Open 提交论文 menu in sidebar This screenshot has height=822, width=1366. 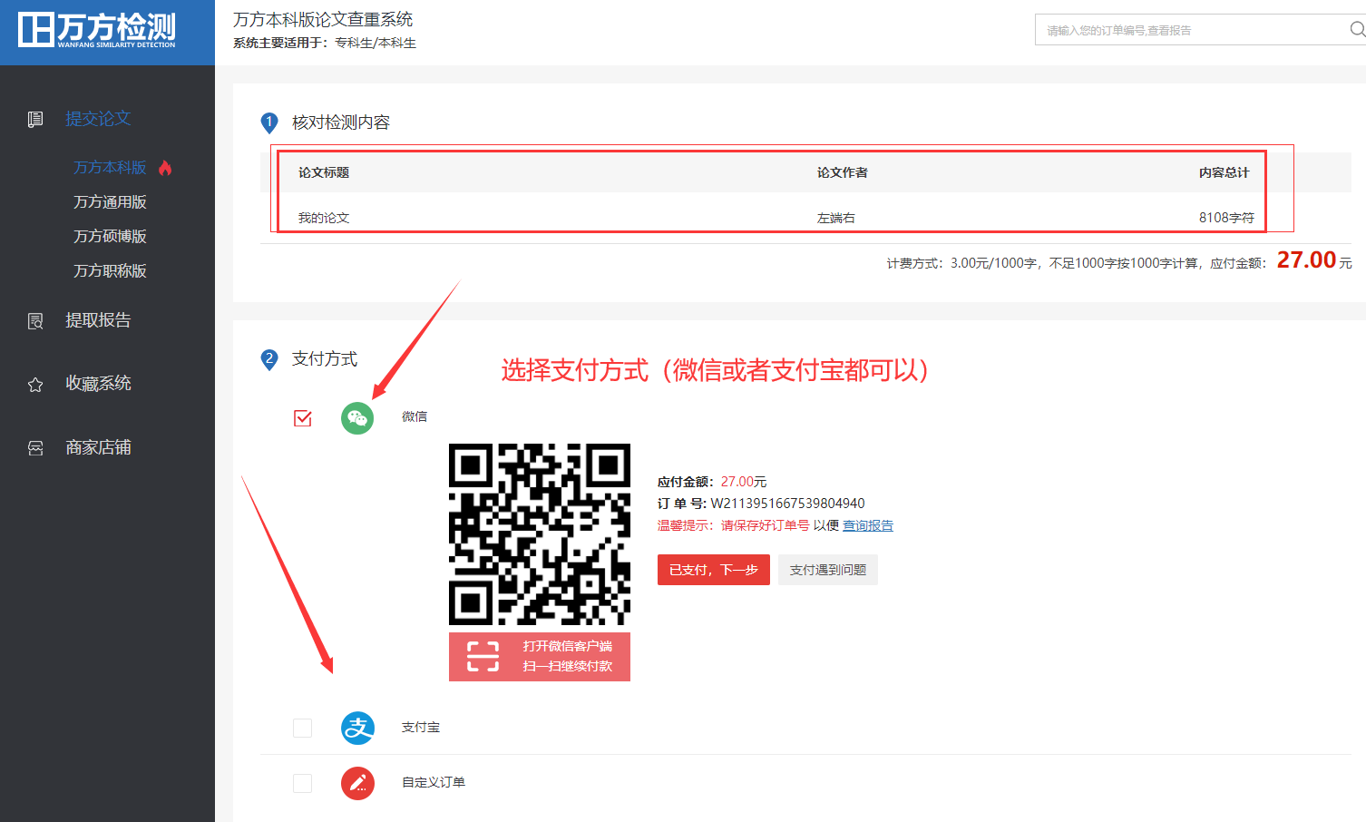tap(98, 119)
